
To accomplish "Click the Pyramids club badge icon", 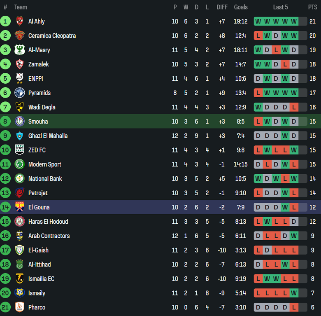I will tap(19, 93).
